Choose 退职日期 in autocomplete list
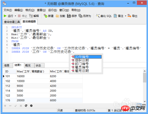148x114 pixels. click(x=86, y=60)
